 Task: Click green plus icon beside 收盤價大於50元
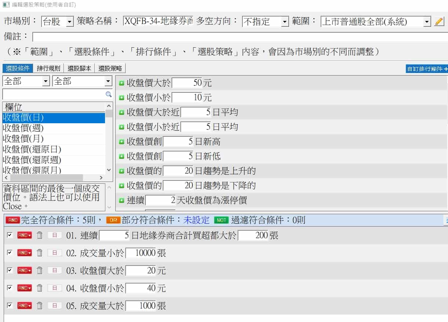coord(122,83)
